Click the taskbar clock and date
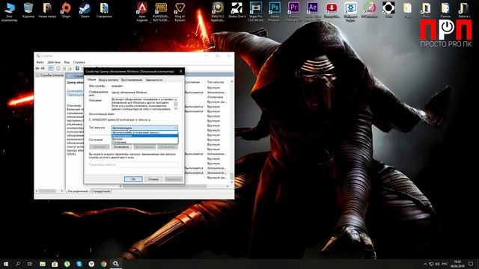Viewport: 479px width, 269px height. coord(457,264)
